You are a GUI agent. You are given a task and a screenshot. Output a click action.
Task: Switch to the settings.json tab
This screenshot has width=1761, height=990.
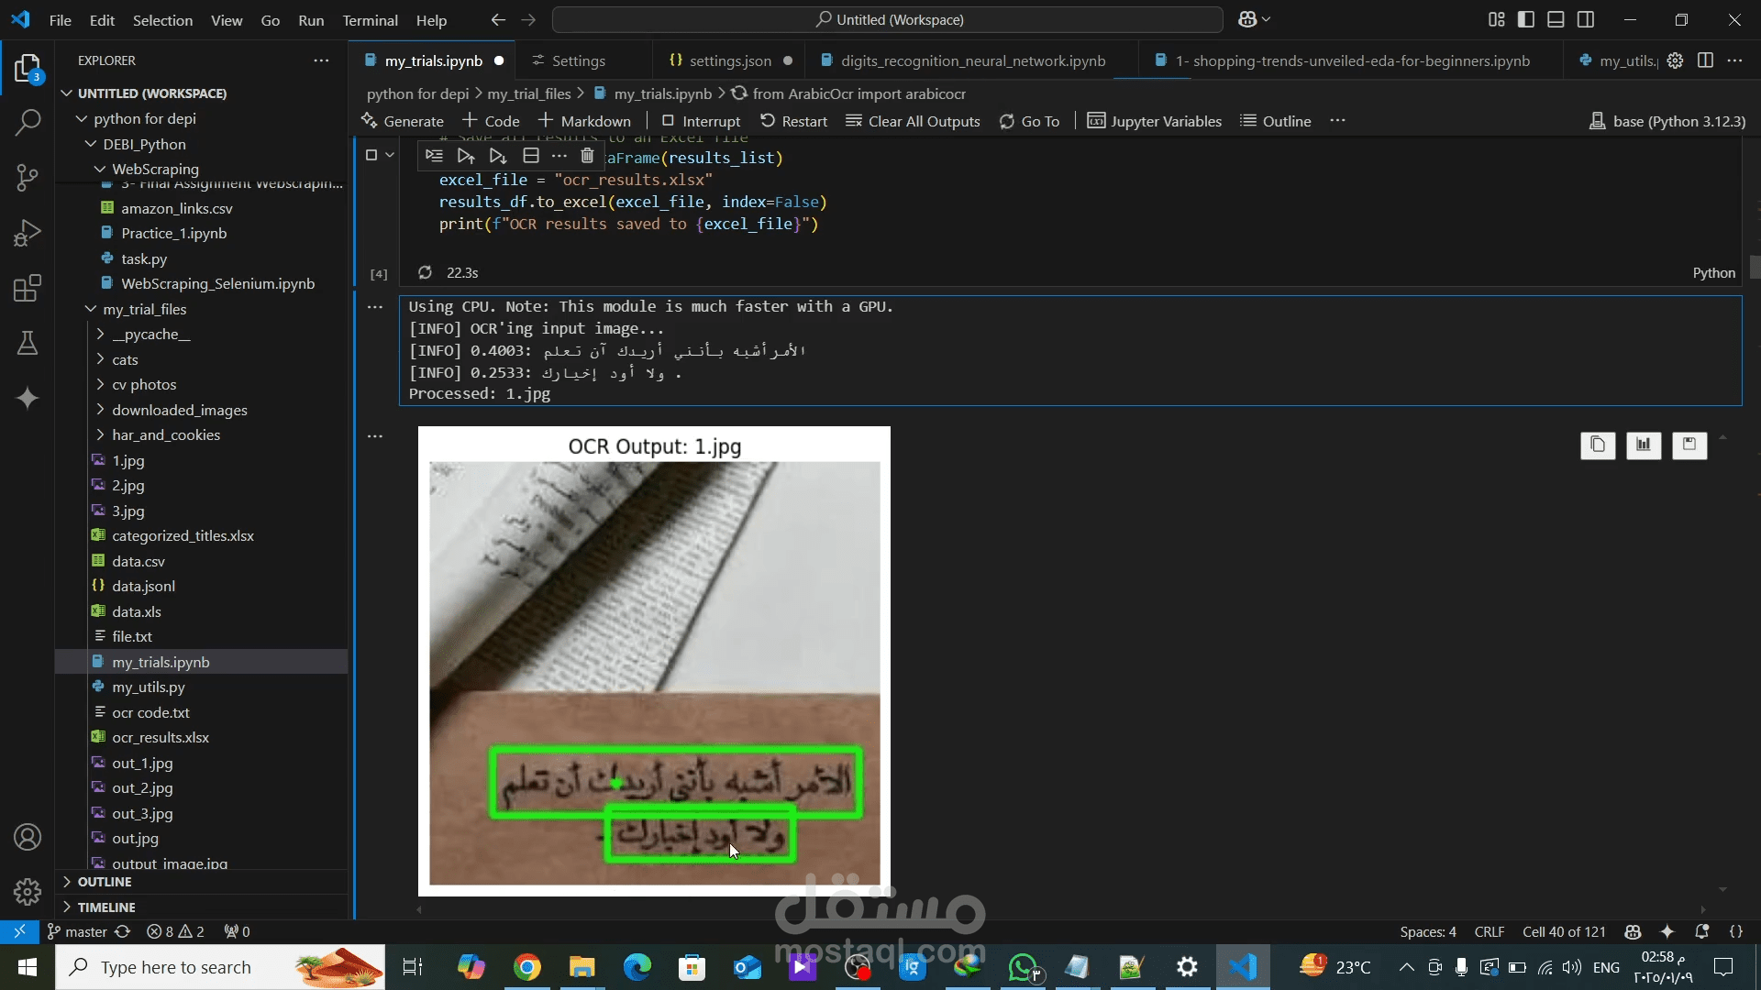tap(729, 60)
